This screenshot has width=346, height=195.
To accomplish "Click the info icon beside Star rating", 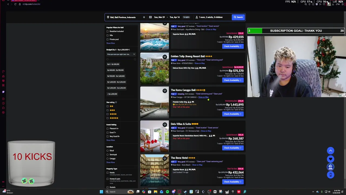I will (x=116, y=102).
